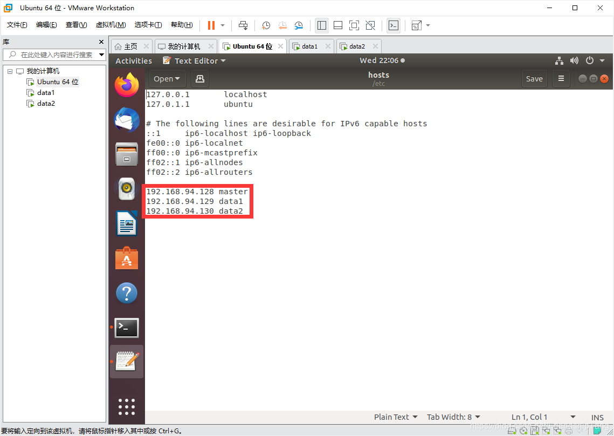Open the power options arrow beside the pause icon
This screenshot has width=614, height=436.
pos(223,25)
